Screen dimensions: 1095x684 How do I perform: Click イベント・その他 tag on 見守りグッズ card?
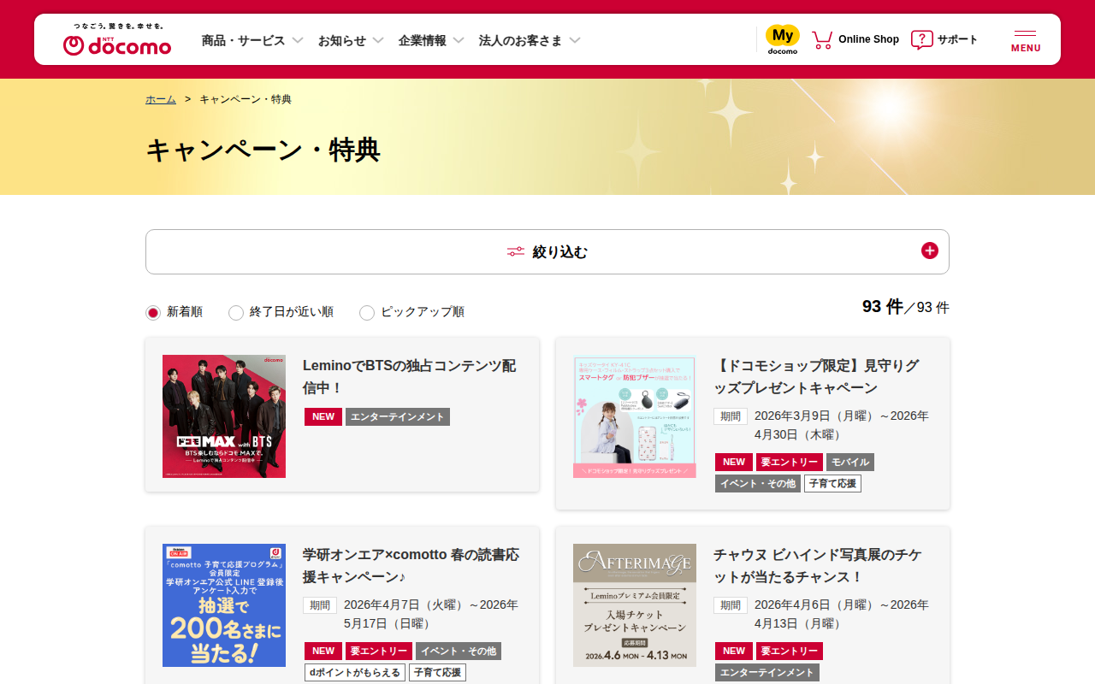click(758, 484)
